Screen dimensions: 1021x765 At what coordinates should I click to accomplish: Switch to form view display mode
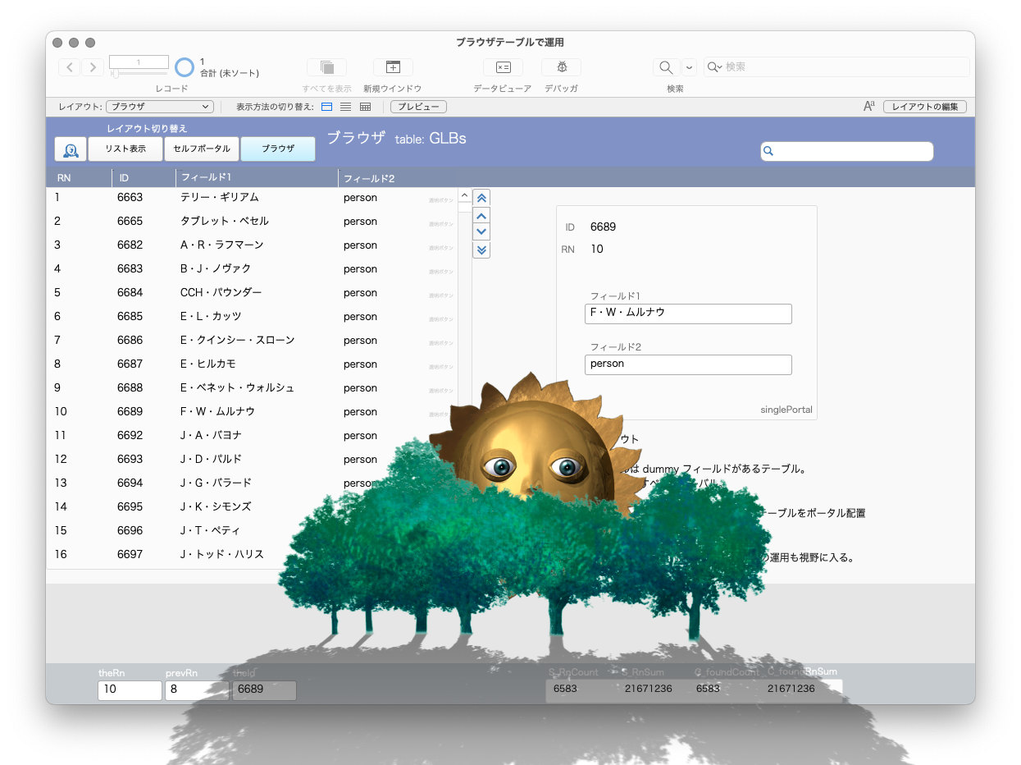pos(326,107)
